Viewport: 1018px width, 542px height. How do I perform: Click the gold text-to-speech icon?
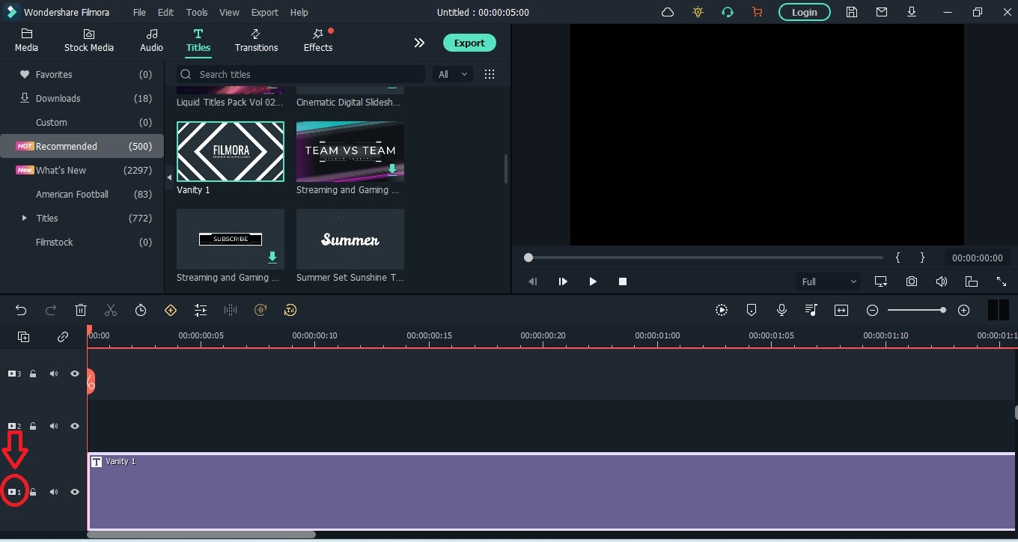290,310
